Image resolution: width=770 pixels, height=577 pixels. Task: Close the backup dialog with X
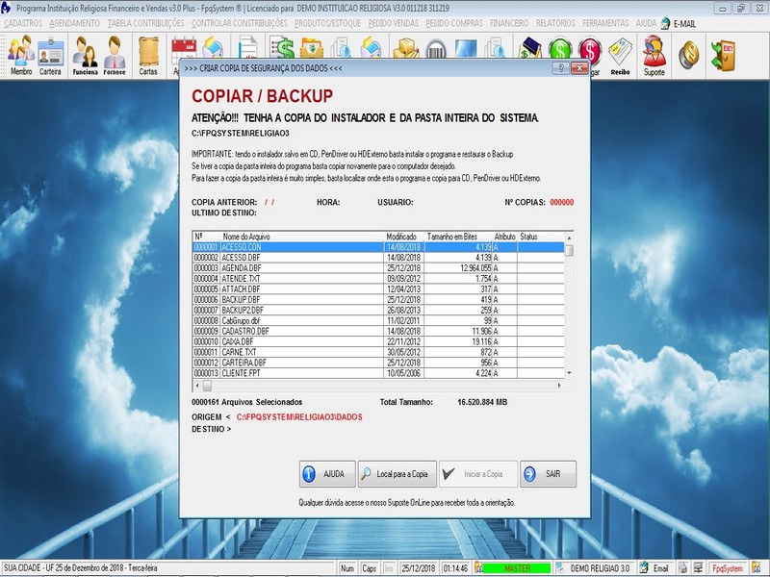(579, 68)
